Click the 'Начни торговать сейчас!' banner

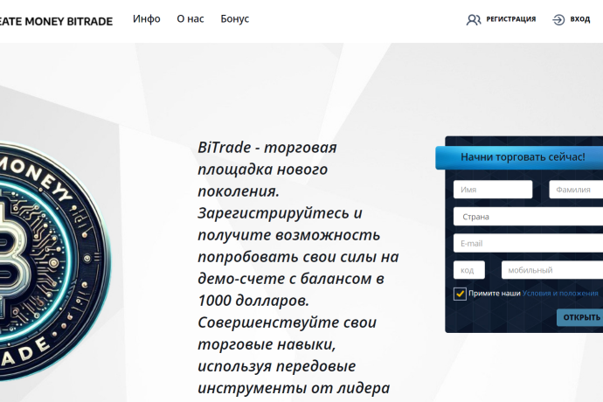click(x=519, y=157)
